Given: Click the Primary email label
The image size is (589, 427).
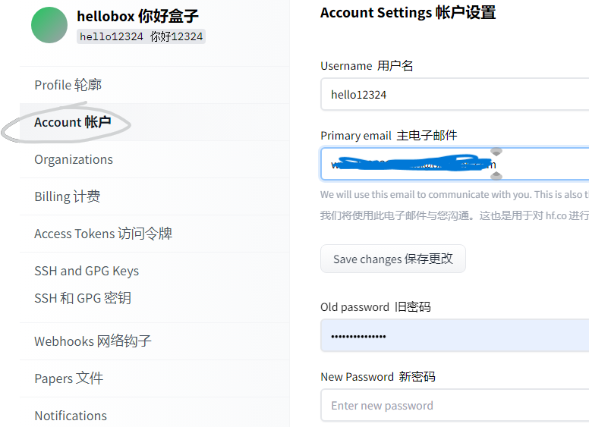Looking at the screenshot, I should pos(389,136).
